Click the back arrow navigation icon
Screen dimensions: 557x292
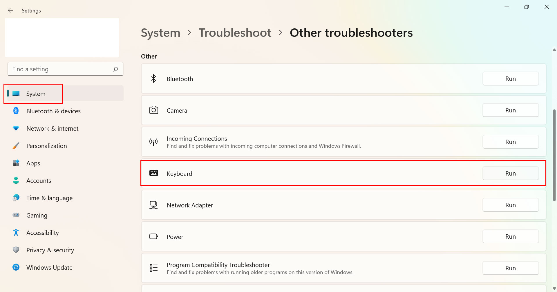tap(10, 10)
